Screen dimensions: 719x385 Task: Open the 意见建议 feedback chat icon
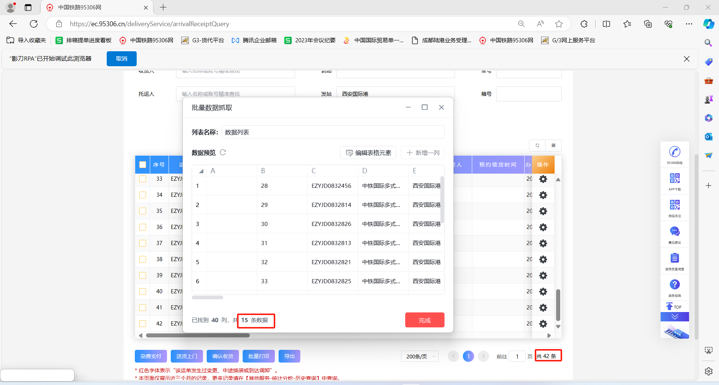pyautogui.click(x=674, y=232)
